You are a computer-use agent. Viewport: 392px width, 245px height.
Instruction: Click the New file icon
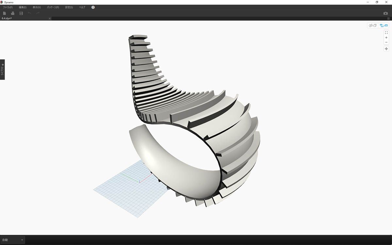(5, 13)
